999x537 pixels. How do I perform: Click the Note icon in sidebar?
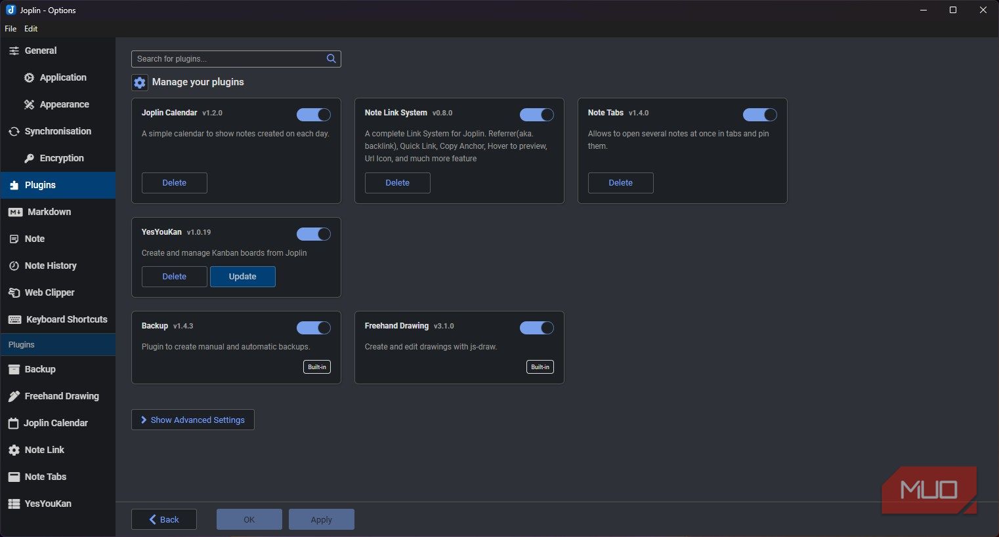tap(14, 239)
